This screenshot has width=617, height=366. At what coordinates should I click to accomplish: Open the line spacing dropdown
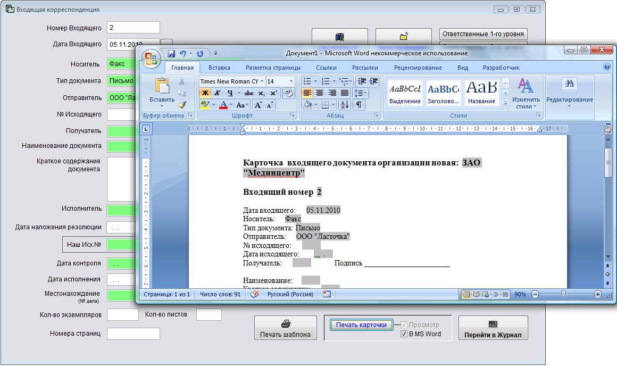(x=361, y=93)
